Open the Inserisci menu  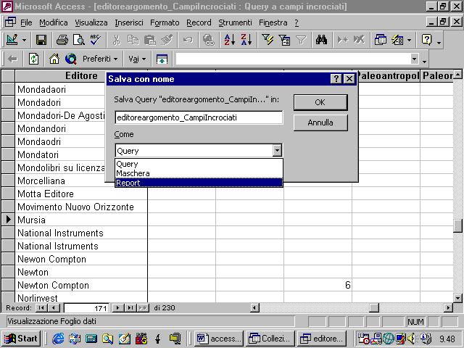129,22
